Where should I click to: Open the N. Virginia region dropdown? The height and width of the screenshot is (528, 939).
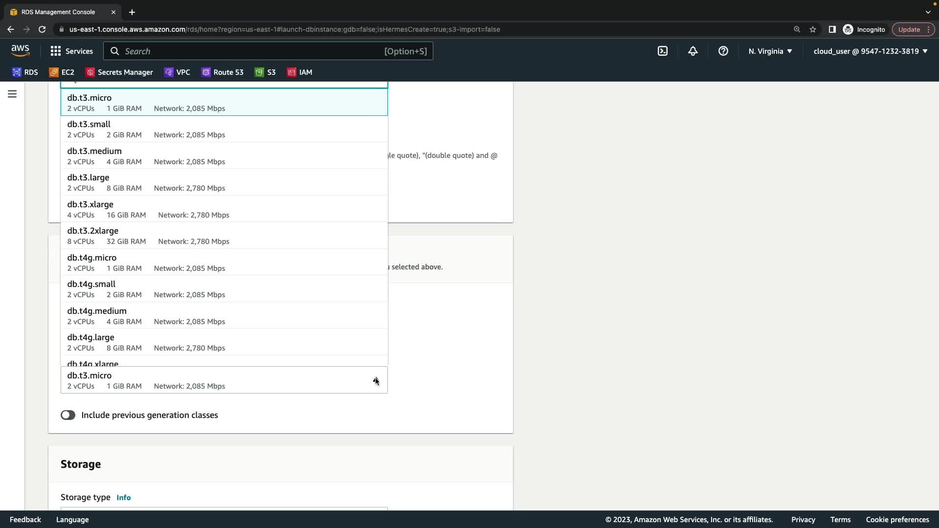tap(770, 51)
